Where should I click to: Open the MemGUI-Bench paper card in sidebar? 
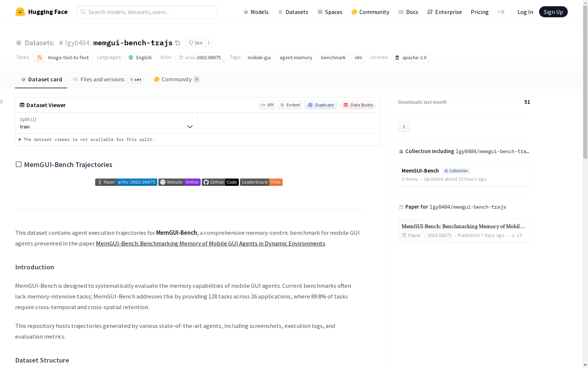point(464,230)
